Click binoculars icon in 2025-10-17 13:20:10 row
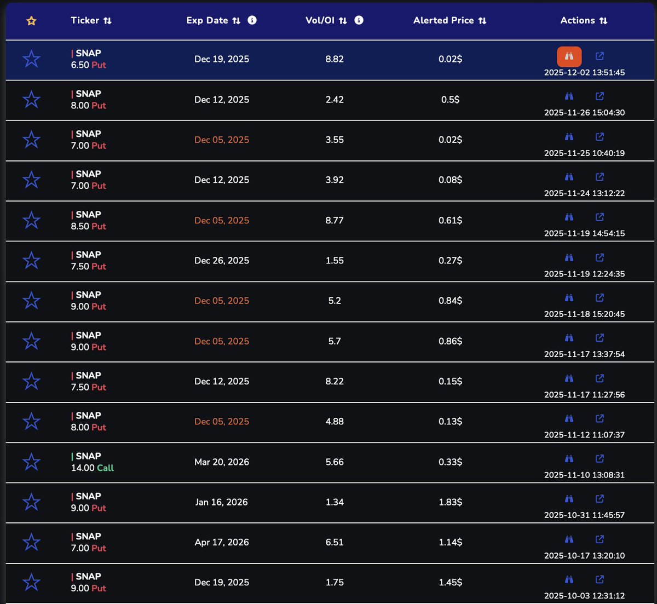This screenshot has height=604, width=657. pos(569,539)
